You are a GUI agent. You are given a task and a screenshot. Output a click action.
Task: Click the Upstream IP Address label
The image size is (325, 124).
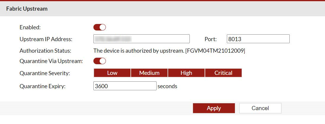point(46,39)
